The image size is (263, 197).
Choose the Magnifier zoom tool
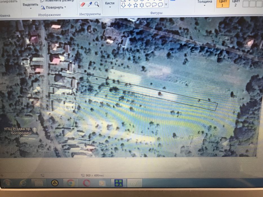97,4
